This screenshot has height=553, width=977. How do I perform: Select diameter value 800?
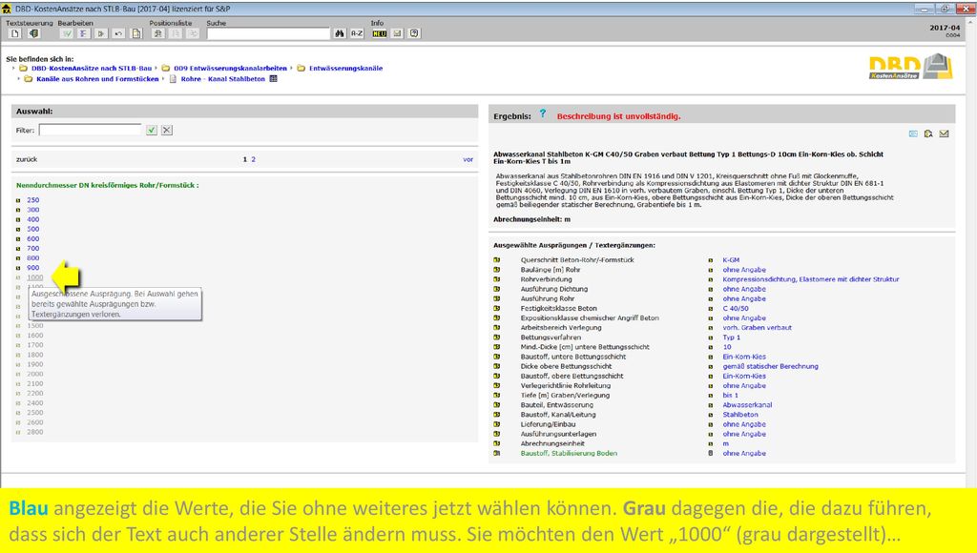(33, 258)
